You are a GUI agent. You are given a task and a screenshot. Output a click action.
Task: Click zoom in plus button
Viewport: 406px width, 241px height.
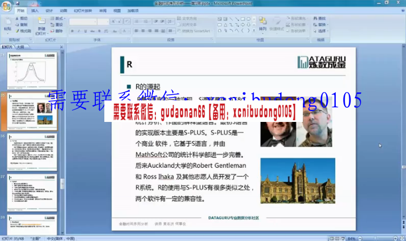[x=395, y=238]
